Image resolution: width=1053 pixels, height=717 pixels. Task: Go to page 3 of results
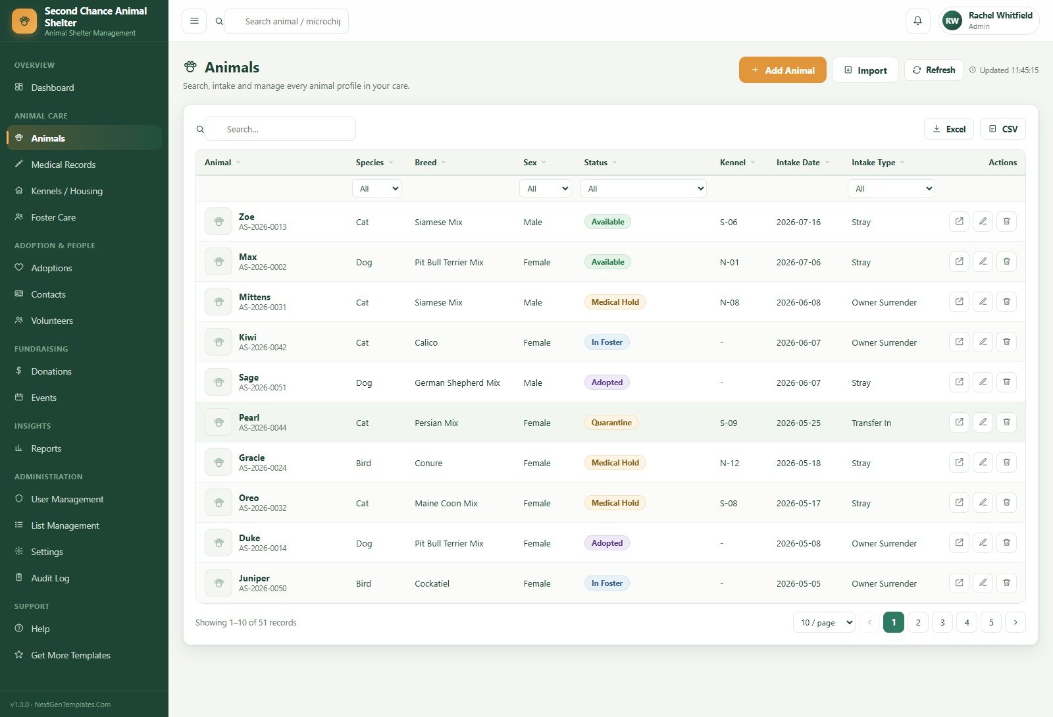coord(942,622)
